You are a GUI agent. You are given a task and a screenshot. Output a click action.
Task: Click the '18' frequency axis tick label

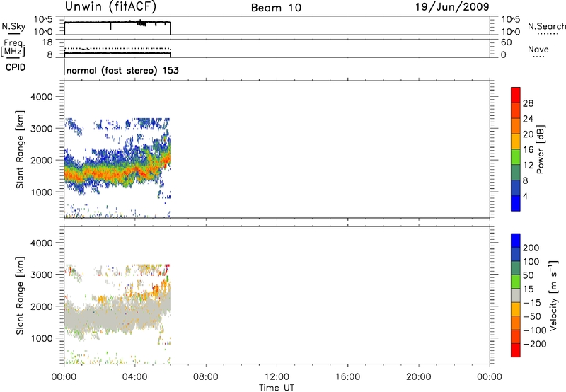[x=47, y=42]
